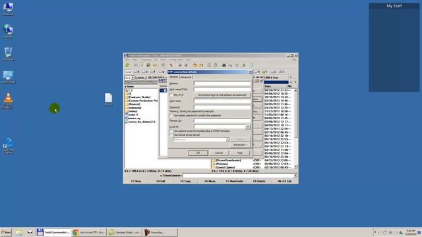Click the right Forward arrow toolbar icon
The image size is (422, 237).
point(186,65)
